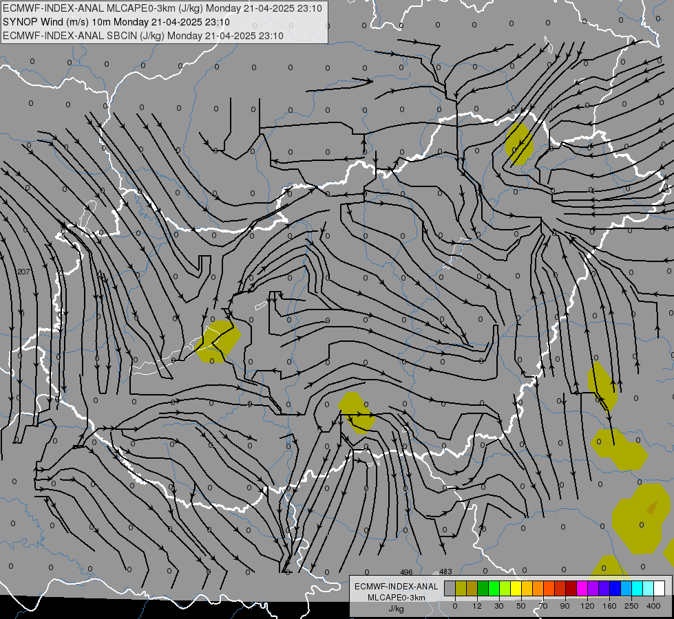
Task: Click the ECMWF-INDEX-ANAL label in the legend
Action: point(397,587)
